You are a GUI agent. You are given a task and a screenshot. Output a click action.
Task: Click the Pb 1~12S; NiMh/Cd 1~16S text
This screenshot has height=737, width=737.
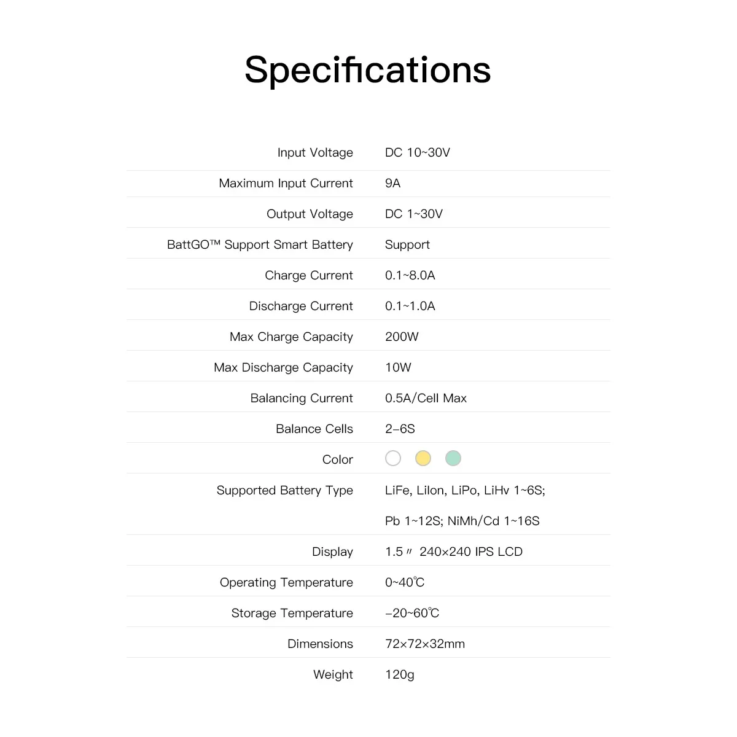462,521
